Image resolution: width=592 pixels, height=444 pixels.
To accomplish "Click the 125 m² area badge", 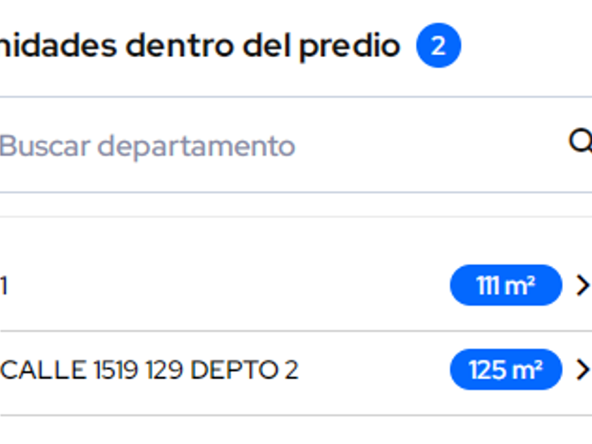I will [x=505, y=369].
